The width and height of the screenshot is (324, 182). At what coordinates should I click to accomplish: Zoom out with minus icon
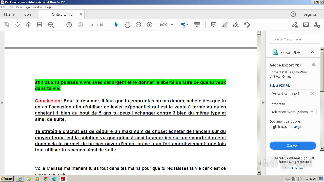(x=138, y=25)
